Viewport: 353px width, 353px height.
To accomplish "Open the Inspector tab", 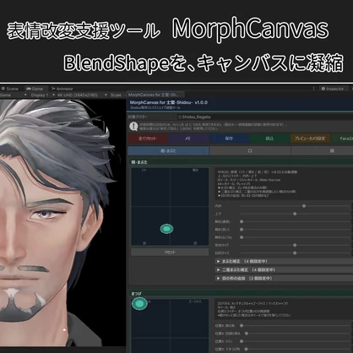I will click(333, 89).
